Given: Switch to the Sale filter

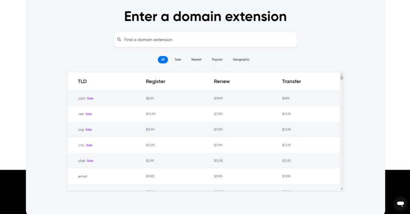Looking at the screenshot, I should (178, 60).
